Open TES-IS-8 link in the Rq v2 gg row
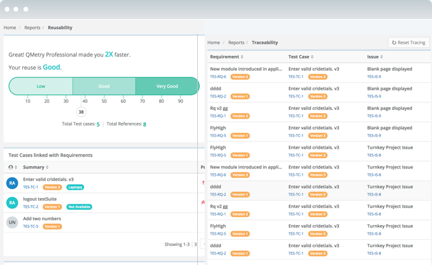Image resolution: width=432 pixels, height=265 pixels. click(x=374, y=214)
